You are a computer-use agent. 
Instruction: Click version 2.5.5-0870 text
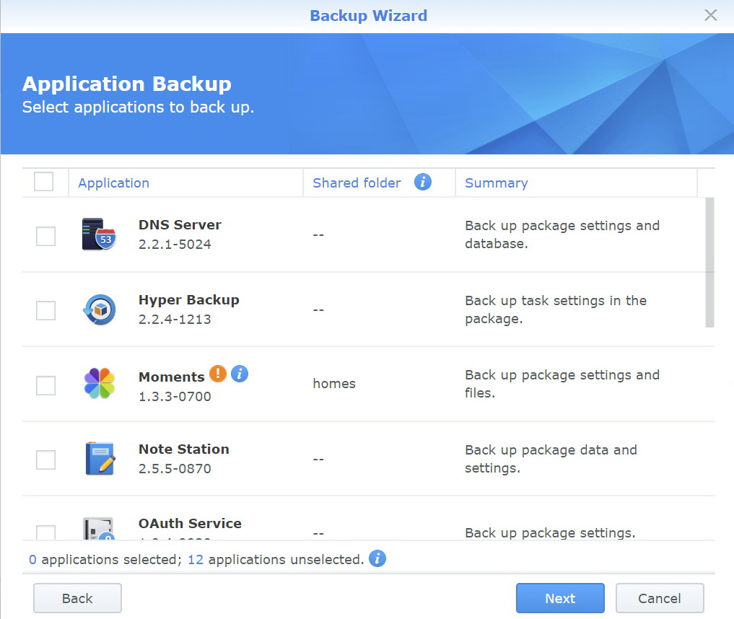pyautogui.click(x=175, y=468)
